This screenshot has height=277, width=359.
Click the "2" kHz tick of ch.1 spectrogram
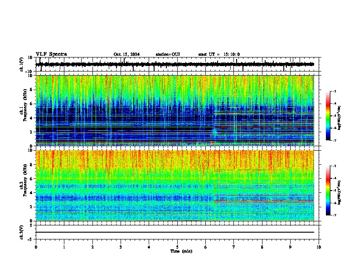(32, 132)
